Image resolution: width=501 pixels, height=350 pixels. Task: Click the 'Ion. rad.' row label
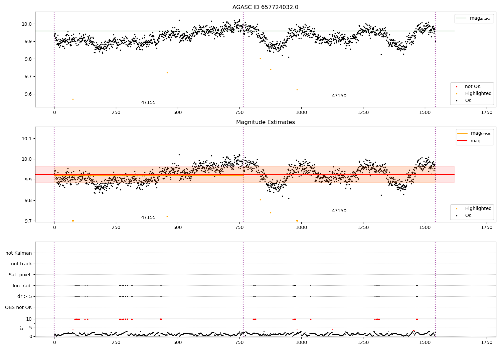point(22,286)
